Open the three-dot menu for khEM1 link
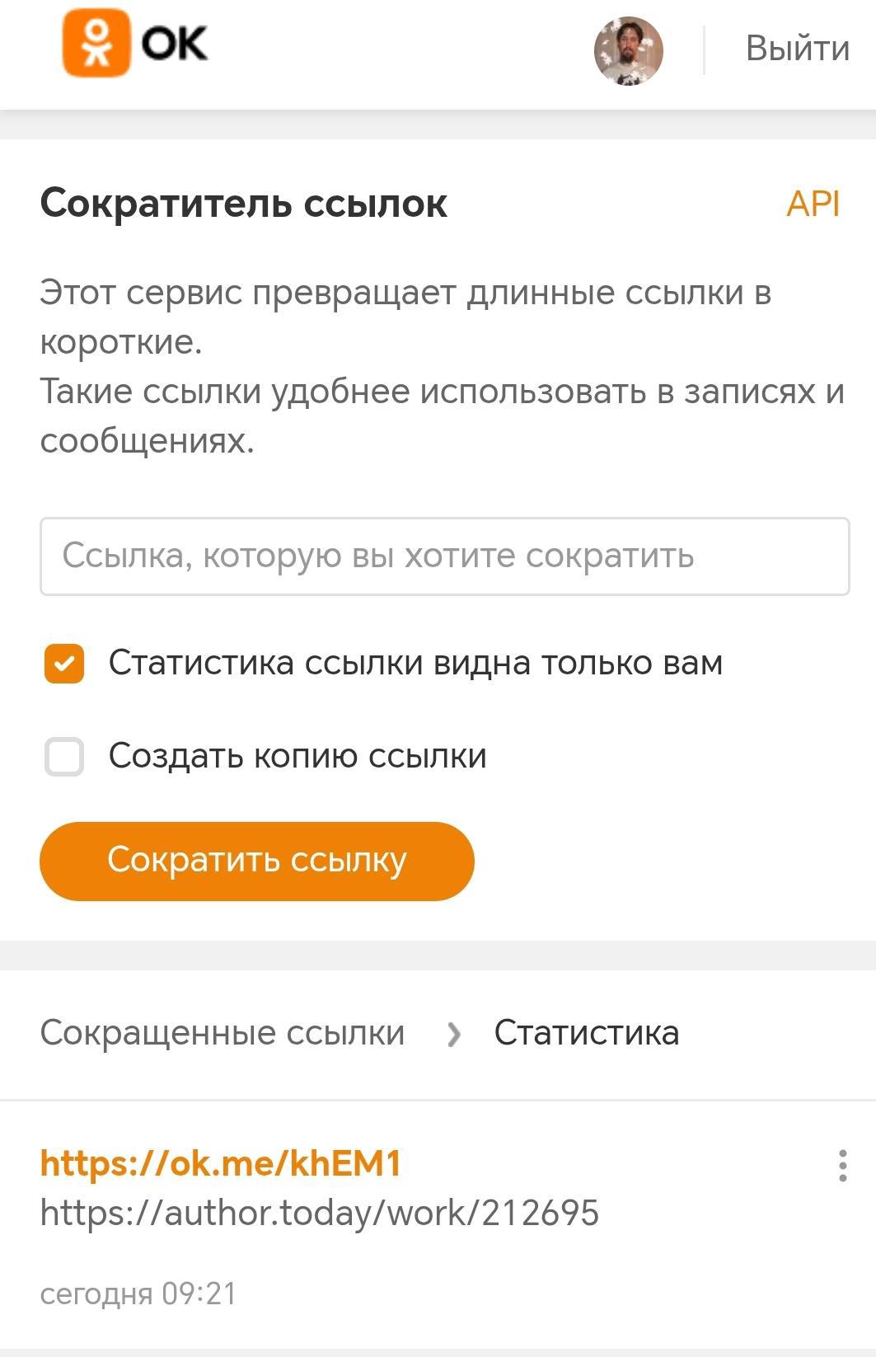 (x=842, y=1166)
